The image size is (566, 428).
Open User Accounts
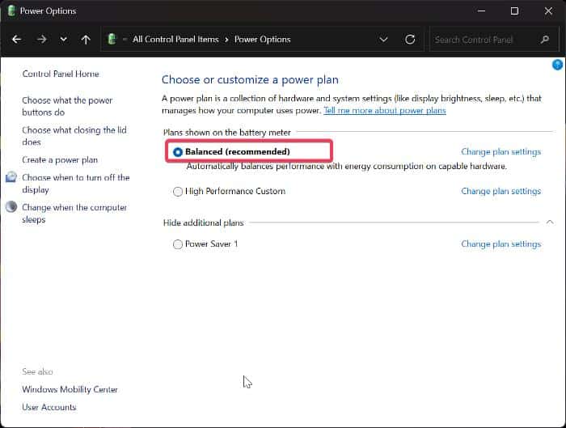click(49, 407)
